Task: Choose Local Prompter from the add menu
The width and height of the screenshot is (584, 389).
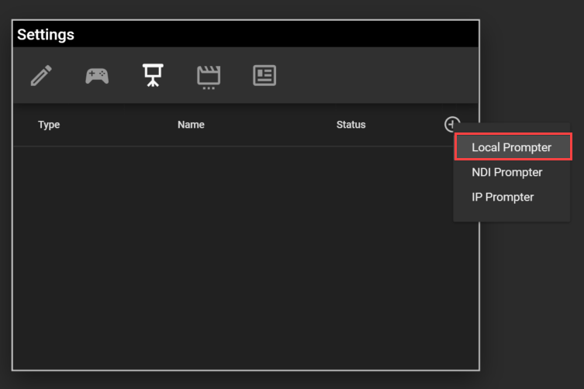Action: (x=512, y=147)
